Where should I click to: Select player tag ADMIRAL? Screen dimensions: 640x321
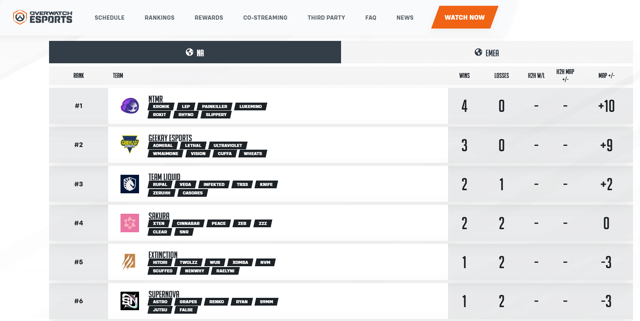point(163,145)
